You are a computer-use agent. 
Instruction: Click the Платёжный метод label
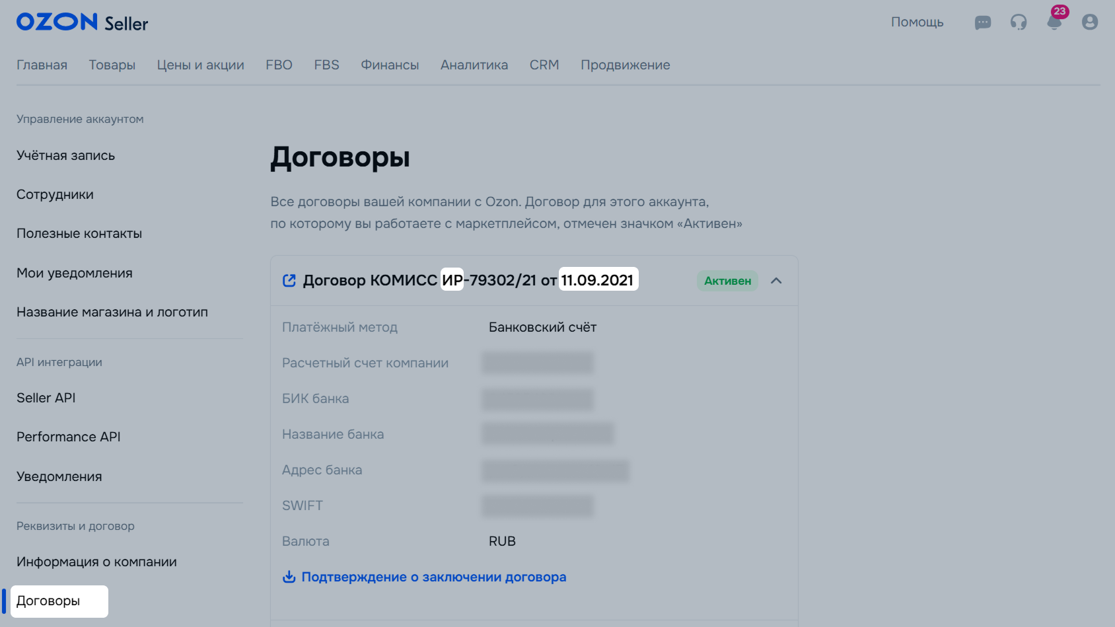coord(340,327)
